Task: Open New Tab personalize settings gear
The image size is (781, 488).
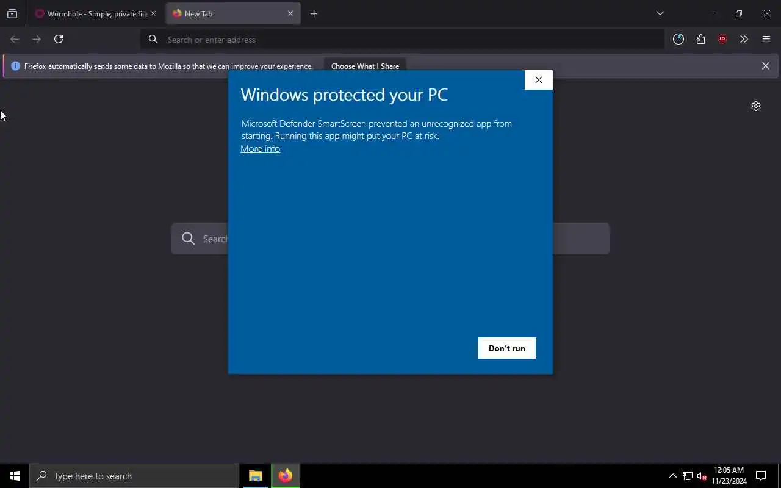Action: pyautogui.click(x=756, y=106)
